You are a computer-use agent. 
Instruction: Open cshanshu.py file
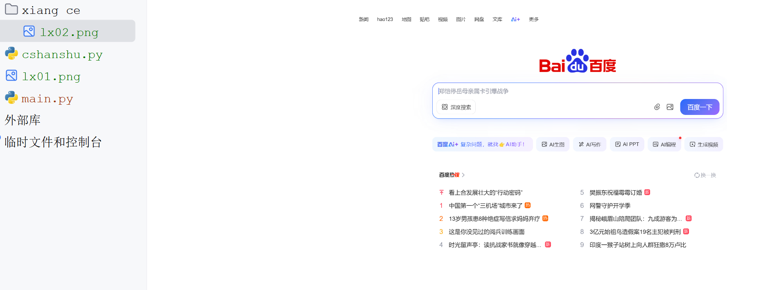pos(62,54)
